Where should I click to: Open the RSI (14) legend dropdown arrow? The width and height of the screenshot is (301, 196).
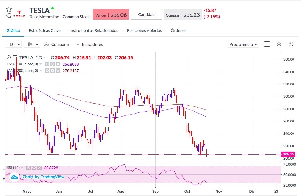22,168
